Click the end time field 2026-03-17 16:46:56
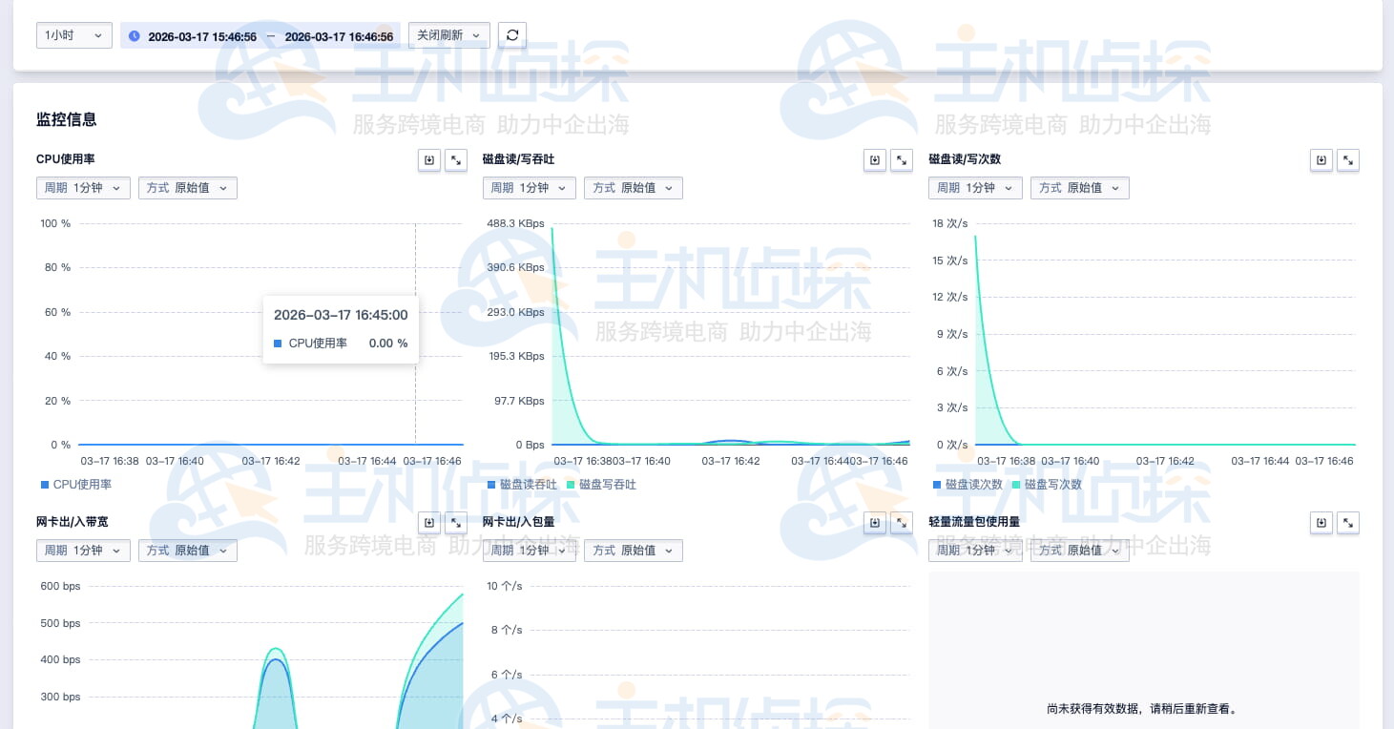The width and height of the screenshot is (1394, 729). (x=341, y=34)
